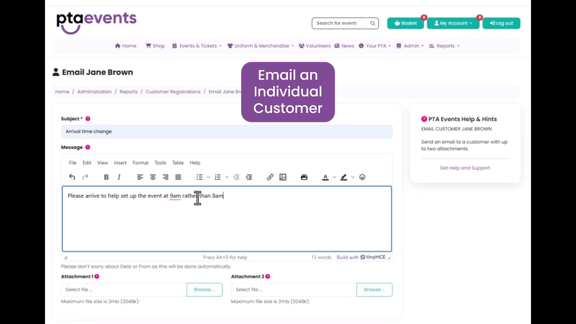Click the Basket button

pyautogui.click(x=405, y=23)
